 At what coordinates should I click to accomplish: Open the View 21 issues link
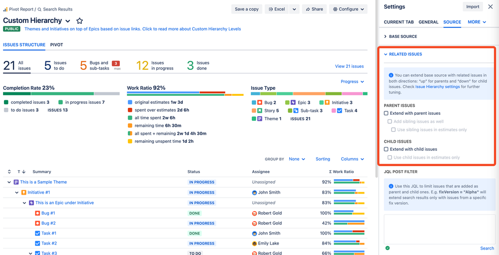tap(349, 66)
